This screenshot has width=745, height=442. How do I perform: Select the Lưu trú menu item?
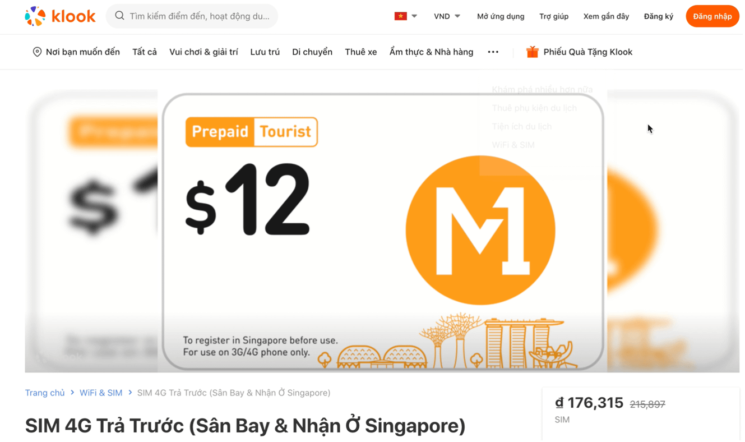pyautogui.click(x=265, y=52)
